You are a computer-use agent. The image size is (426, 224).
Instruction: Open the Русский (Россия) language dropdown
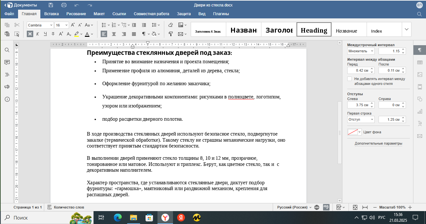[295, 207]
